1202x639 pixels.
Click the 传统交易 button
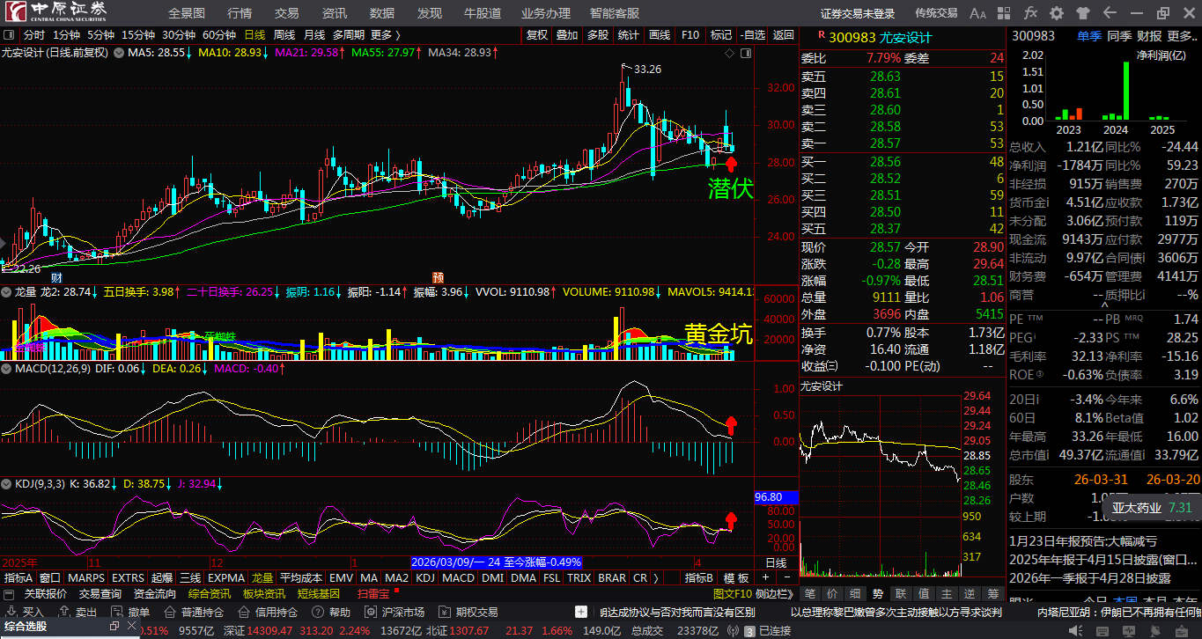pyautogui.click(x=936, y=13)
